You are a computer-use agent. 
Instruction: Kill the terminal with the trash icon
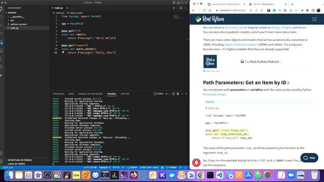178,94
